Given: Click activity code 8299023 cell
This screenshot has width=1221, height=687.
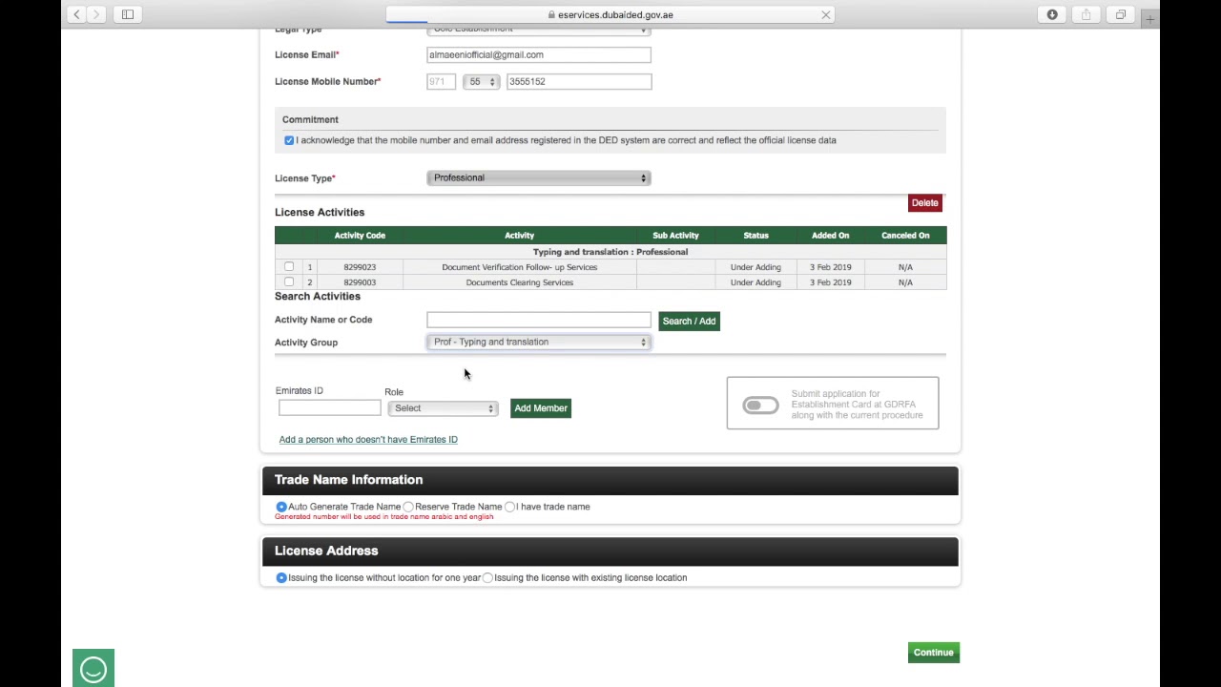Looking at the screenshot, I should click(360, 267).
